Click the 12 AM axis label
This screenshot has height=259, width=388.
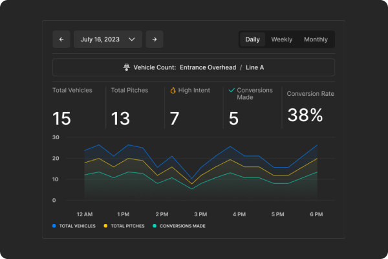(85, 214)
